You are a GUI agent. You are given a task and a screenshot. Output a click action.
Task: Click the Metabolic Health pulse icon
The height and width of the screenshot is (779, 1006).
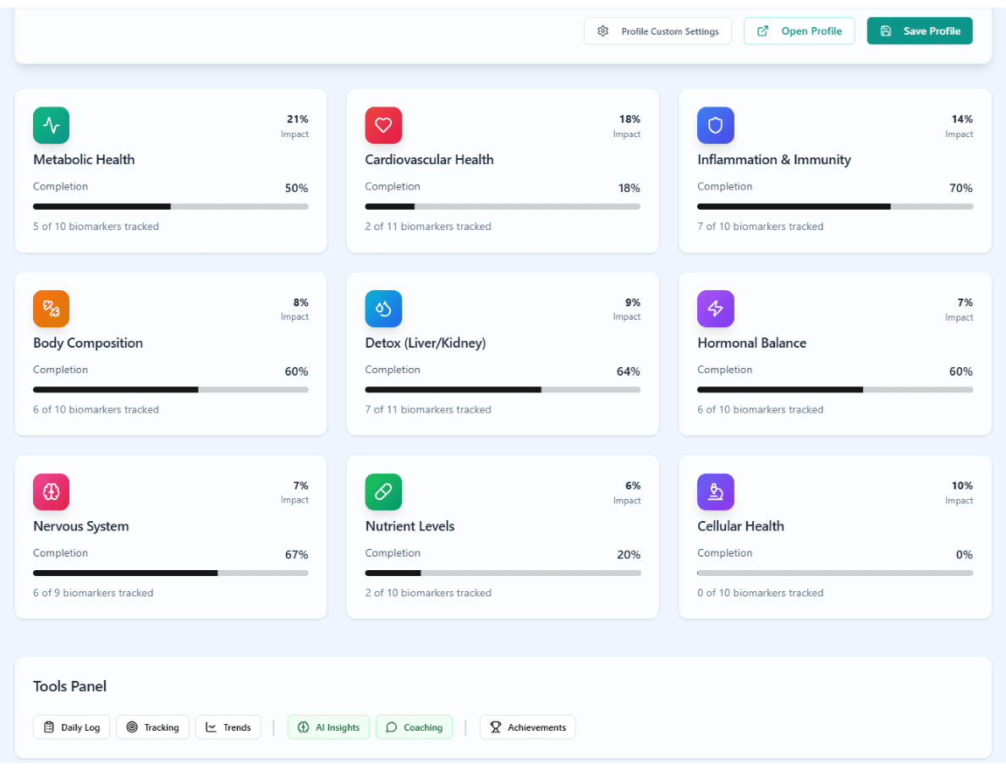tap(52, 125)
